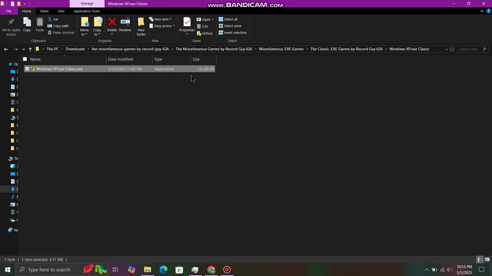Open Properties of the selected file
This screenshot has height=276, width=492.
187,25
